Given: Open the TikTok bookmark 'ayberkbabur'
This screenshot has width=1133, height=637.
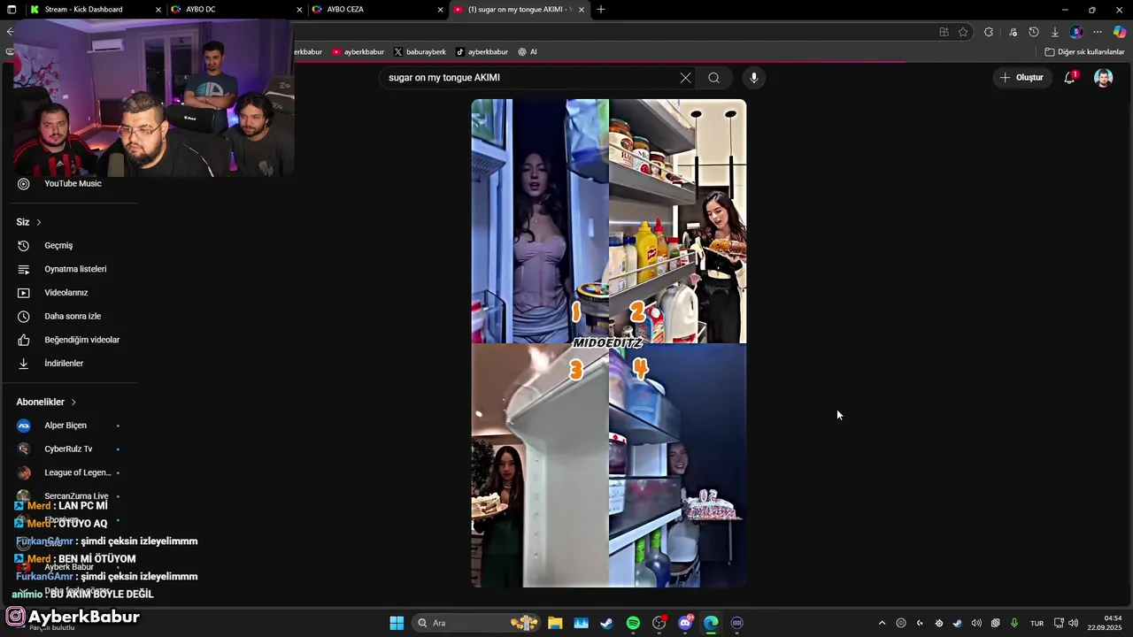Looking at the screenshot, I should coord(482,52).
